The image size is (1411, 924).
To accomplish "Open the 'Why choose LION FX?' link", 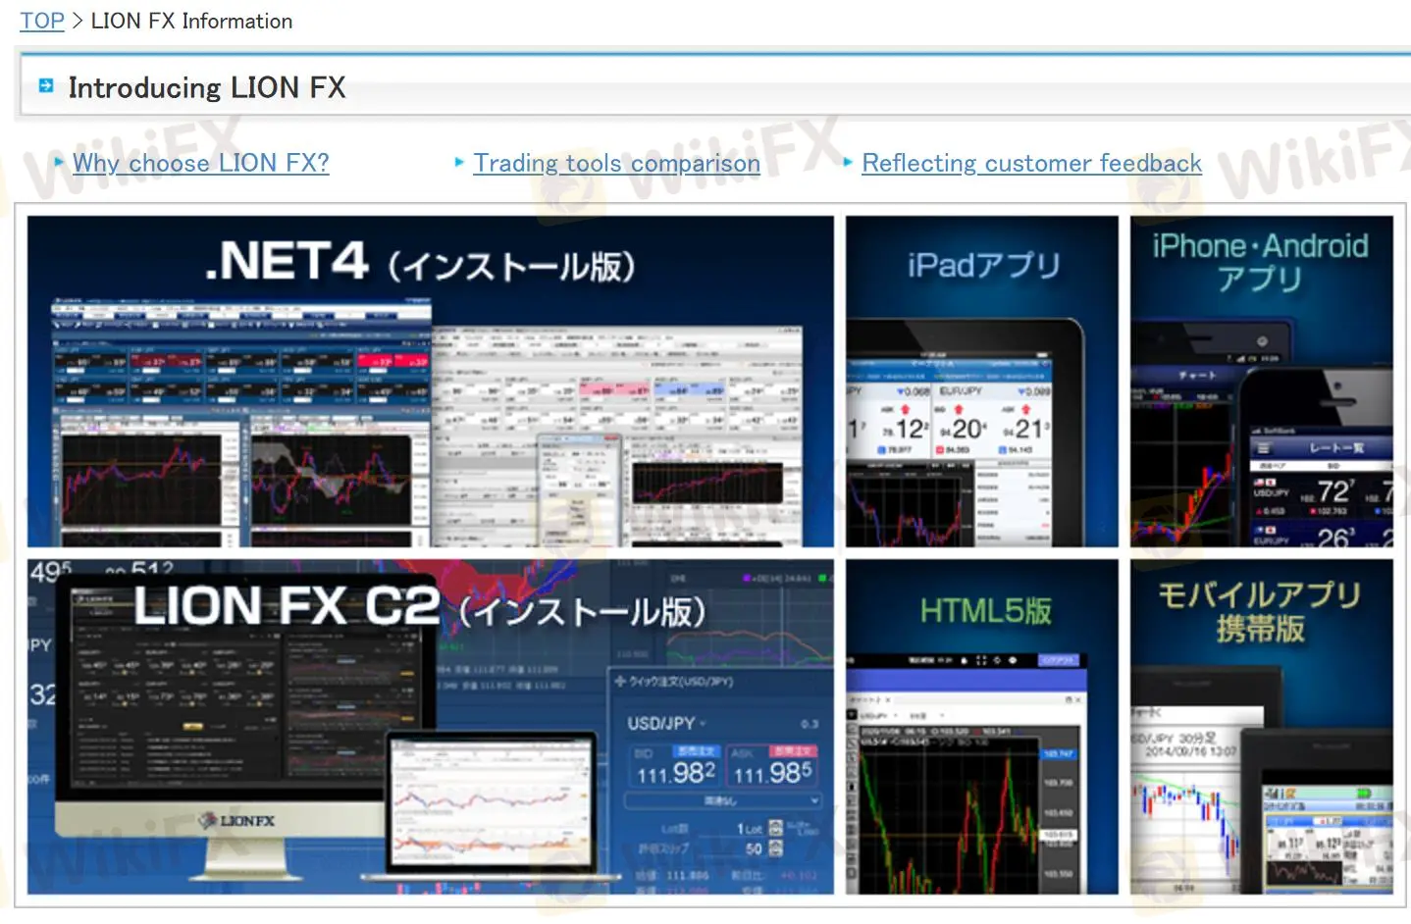I will [x=201, y=163].
